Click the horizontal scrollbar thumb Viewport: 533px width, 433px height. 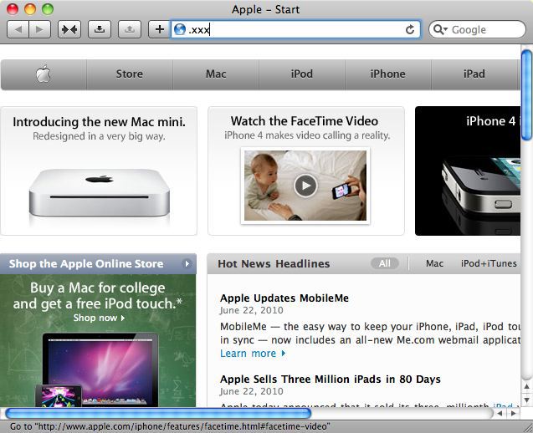click(158, 413)
